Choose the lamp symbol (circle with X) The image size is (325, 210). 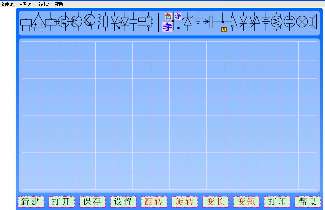click(x=302, y=22)
